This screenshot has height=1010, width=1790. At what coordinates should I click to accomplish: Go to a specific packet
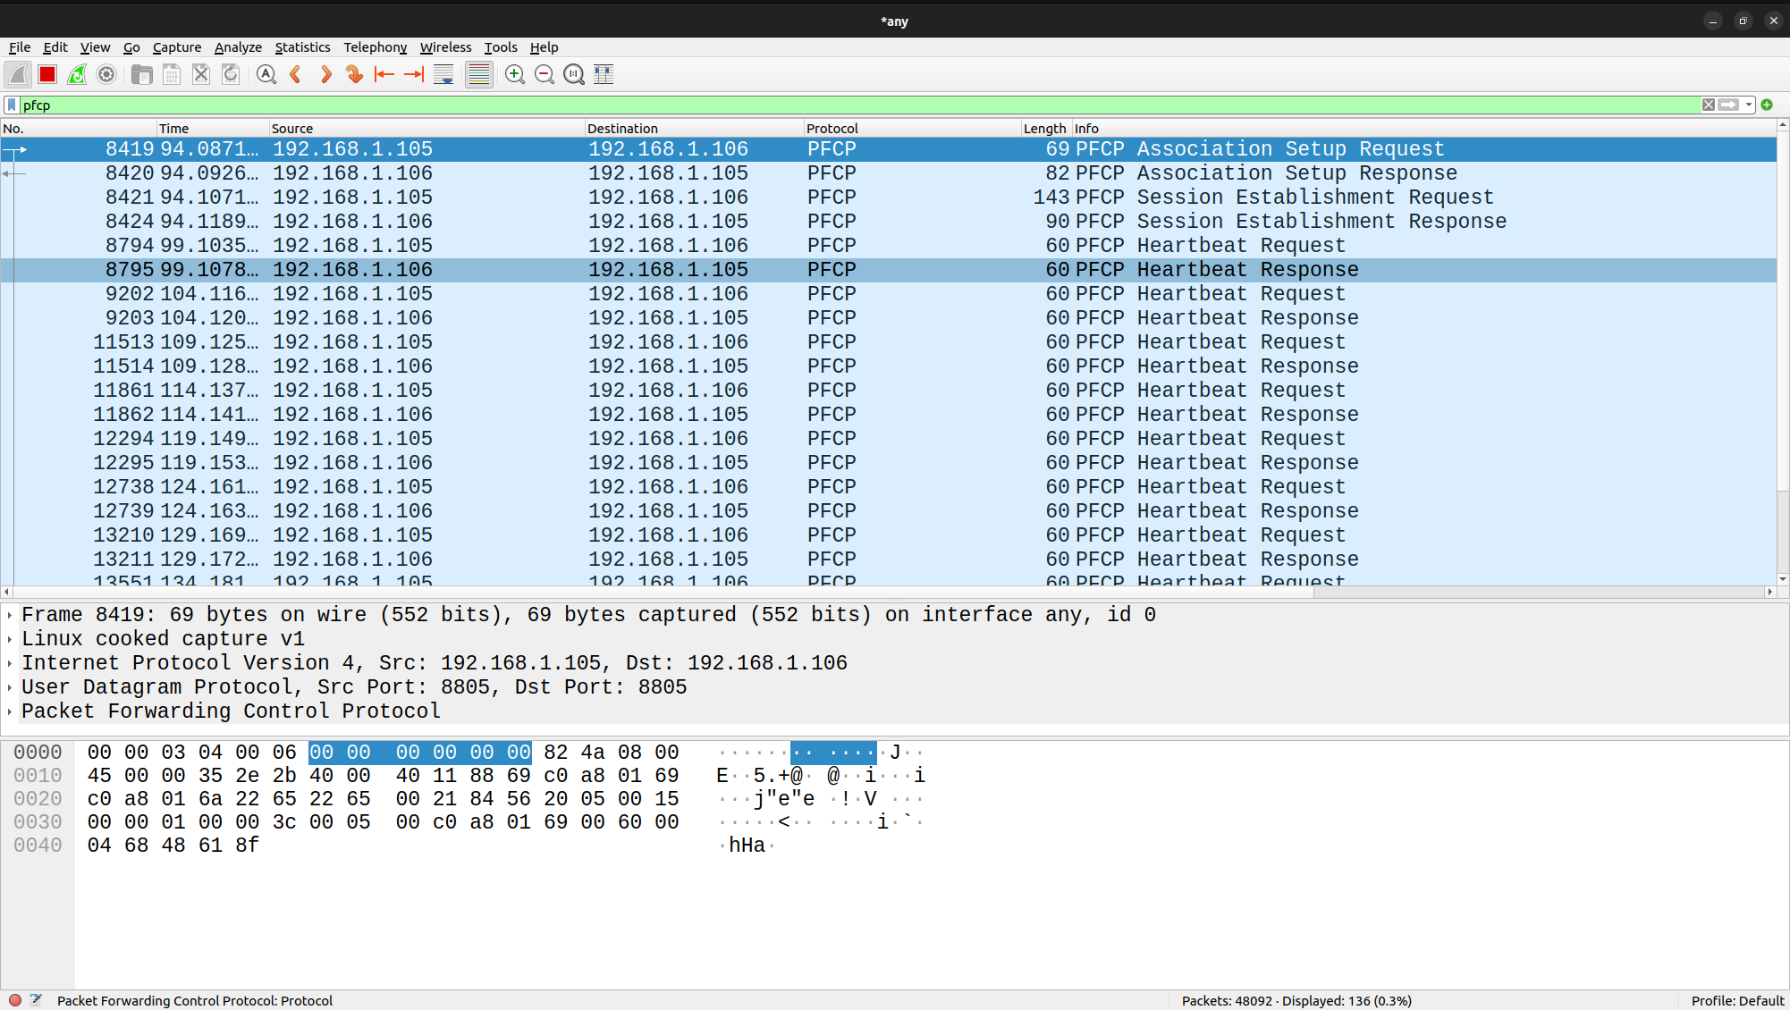(x=355, y=75)
